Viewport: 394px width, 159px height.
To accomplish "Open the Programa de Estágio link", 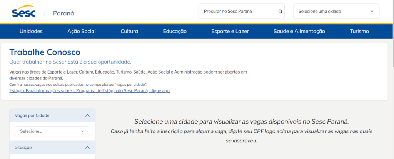I will click(x=90, y=90).
